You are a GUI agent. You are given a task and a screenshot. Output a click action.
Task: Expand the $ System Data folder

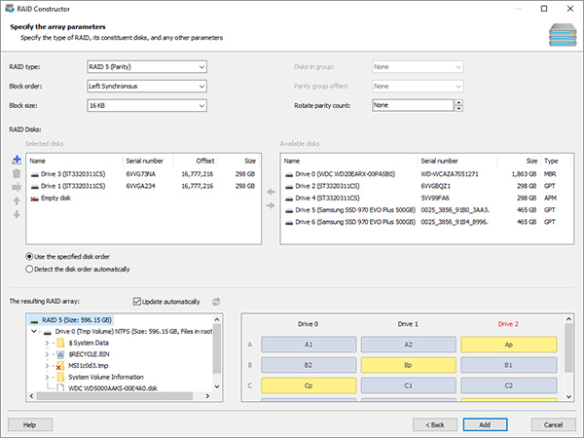coord(47,343)
